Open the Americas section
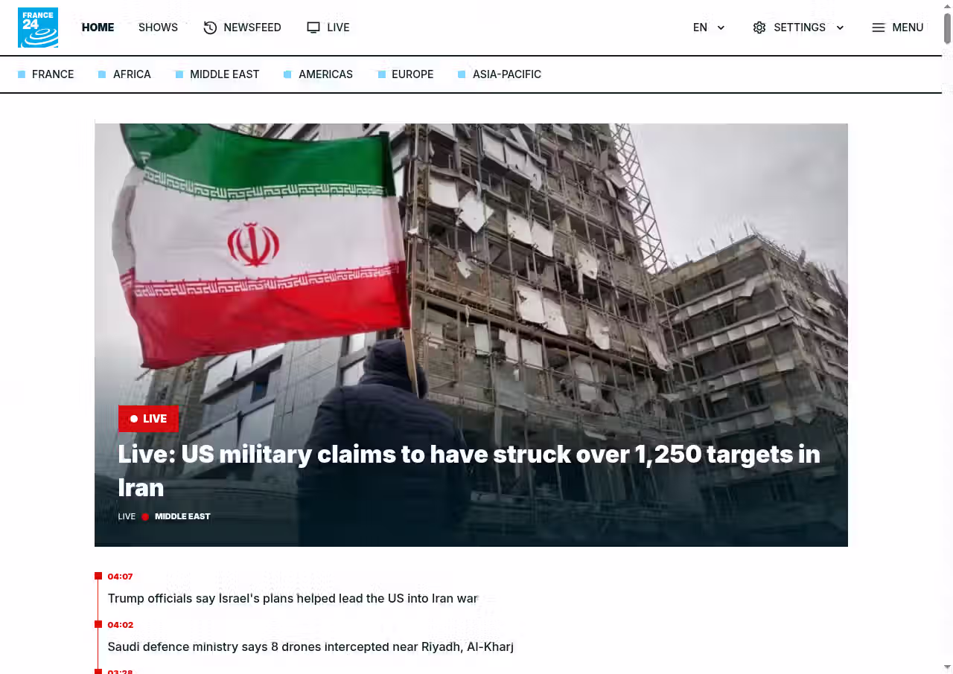 (x=325, y=74)
